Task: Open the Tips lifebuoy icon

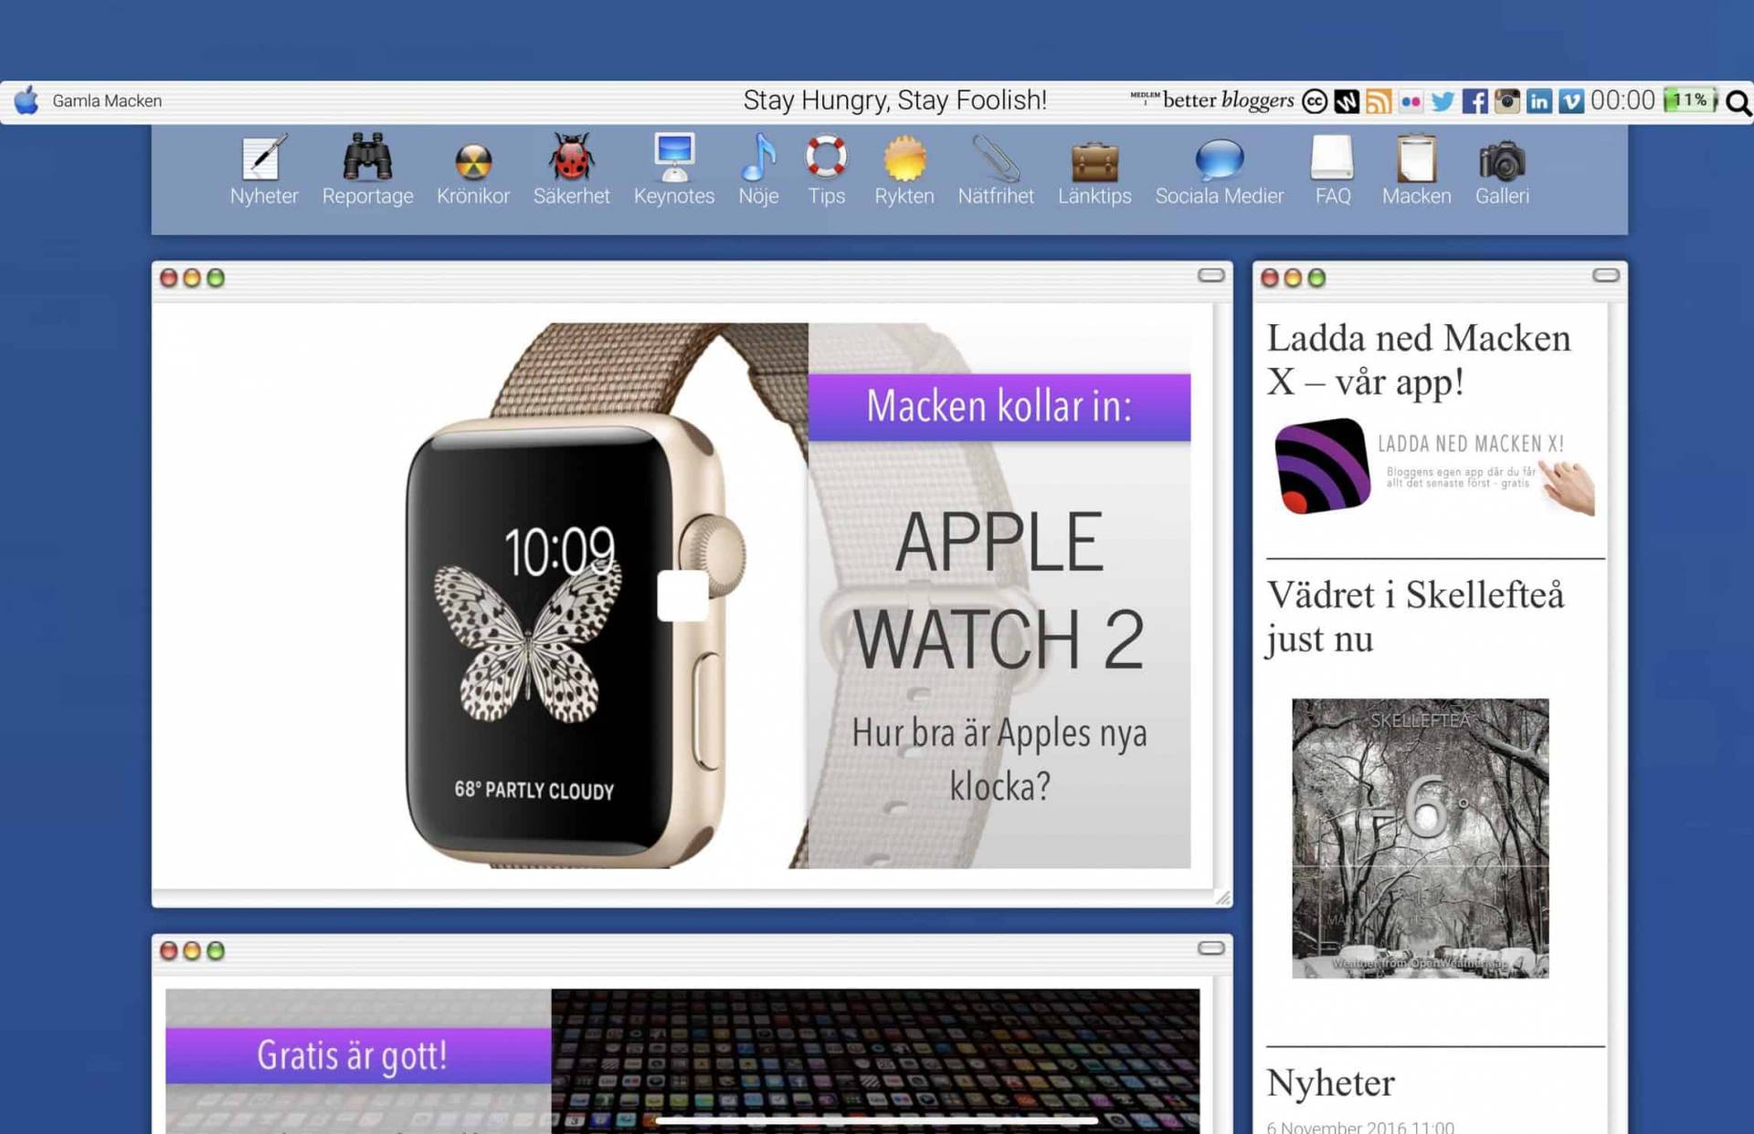Action: (x=826, y=157)
